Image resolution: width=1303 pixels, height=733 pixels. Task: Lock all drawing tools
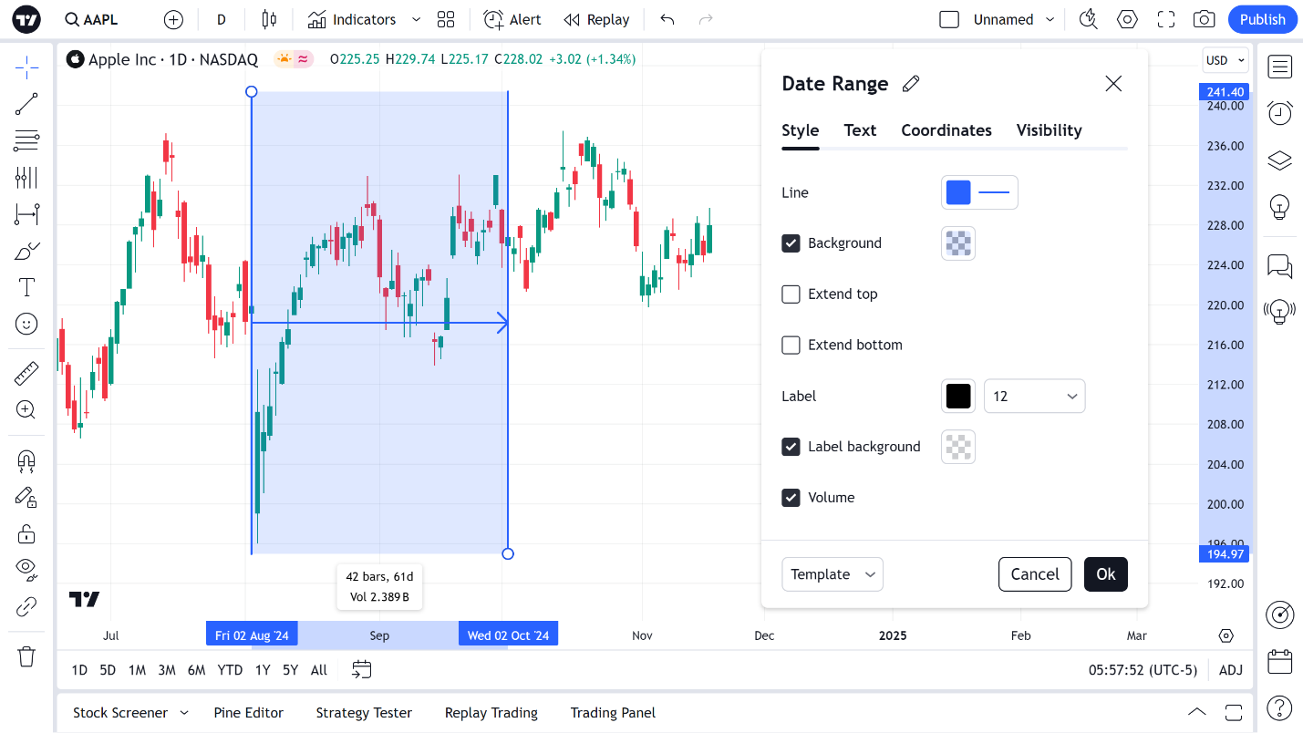tap(26, 533)
